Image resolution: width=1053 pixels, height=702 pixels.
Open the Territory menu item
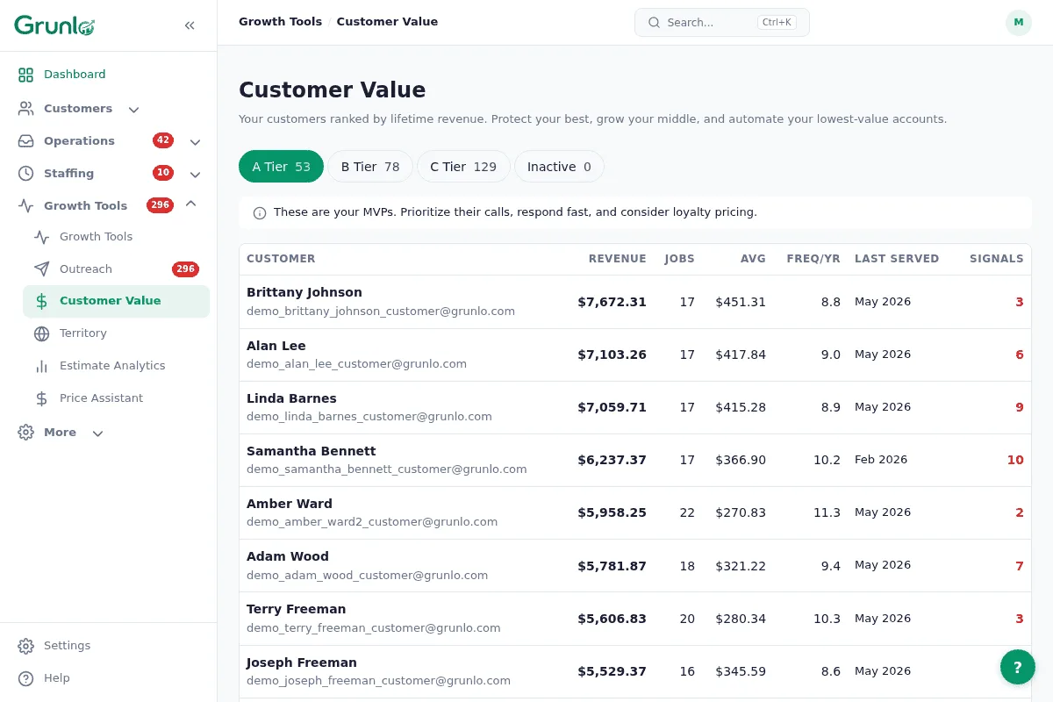[116, 333]
